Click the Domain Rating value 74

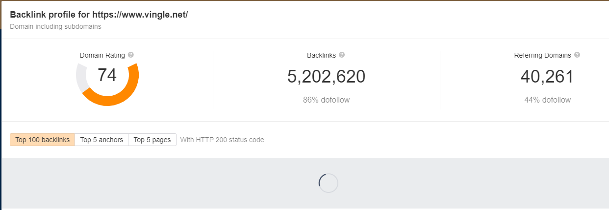[107, 75]
